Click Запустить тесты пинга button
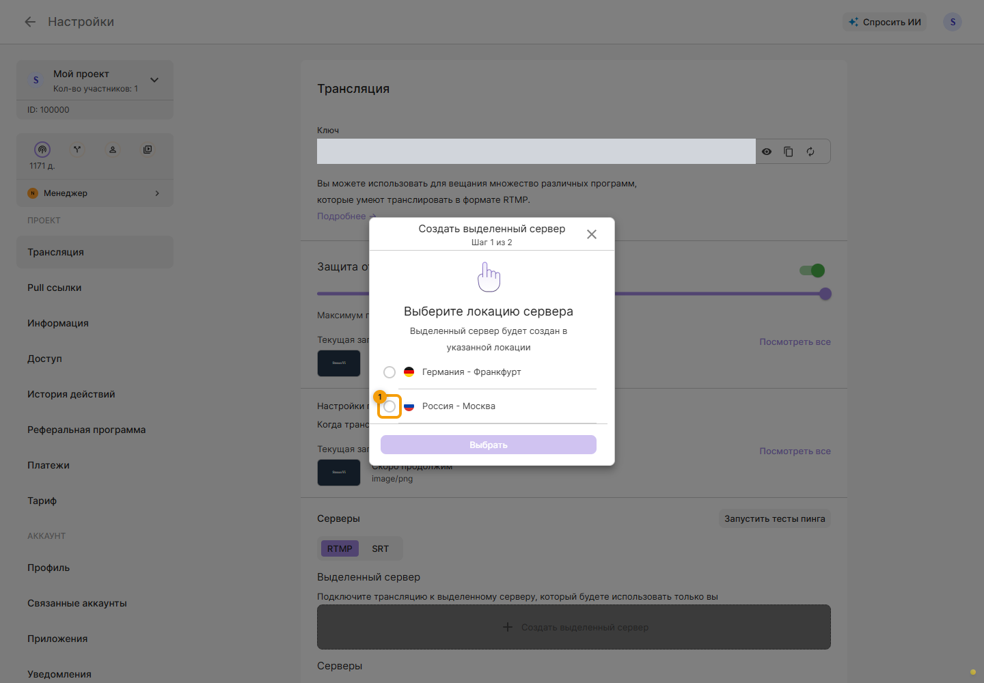 [x=775, y=518]
